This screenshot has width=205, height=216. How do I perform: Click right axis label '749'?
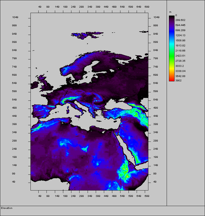(x=156, y=67)
